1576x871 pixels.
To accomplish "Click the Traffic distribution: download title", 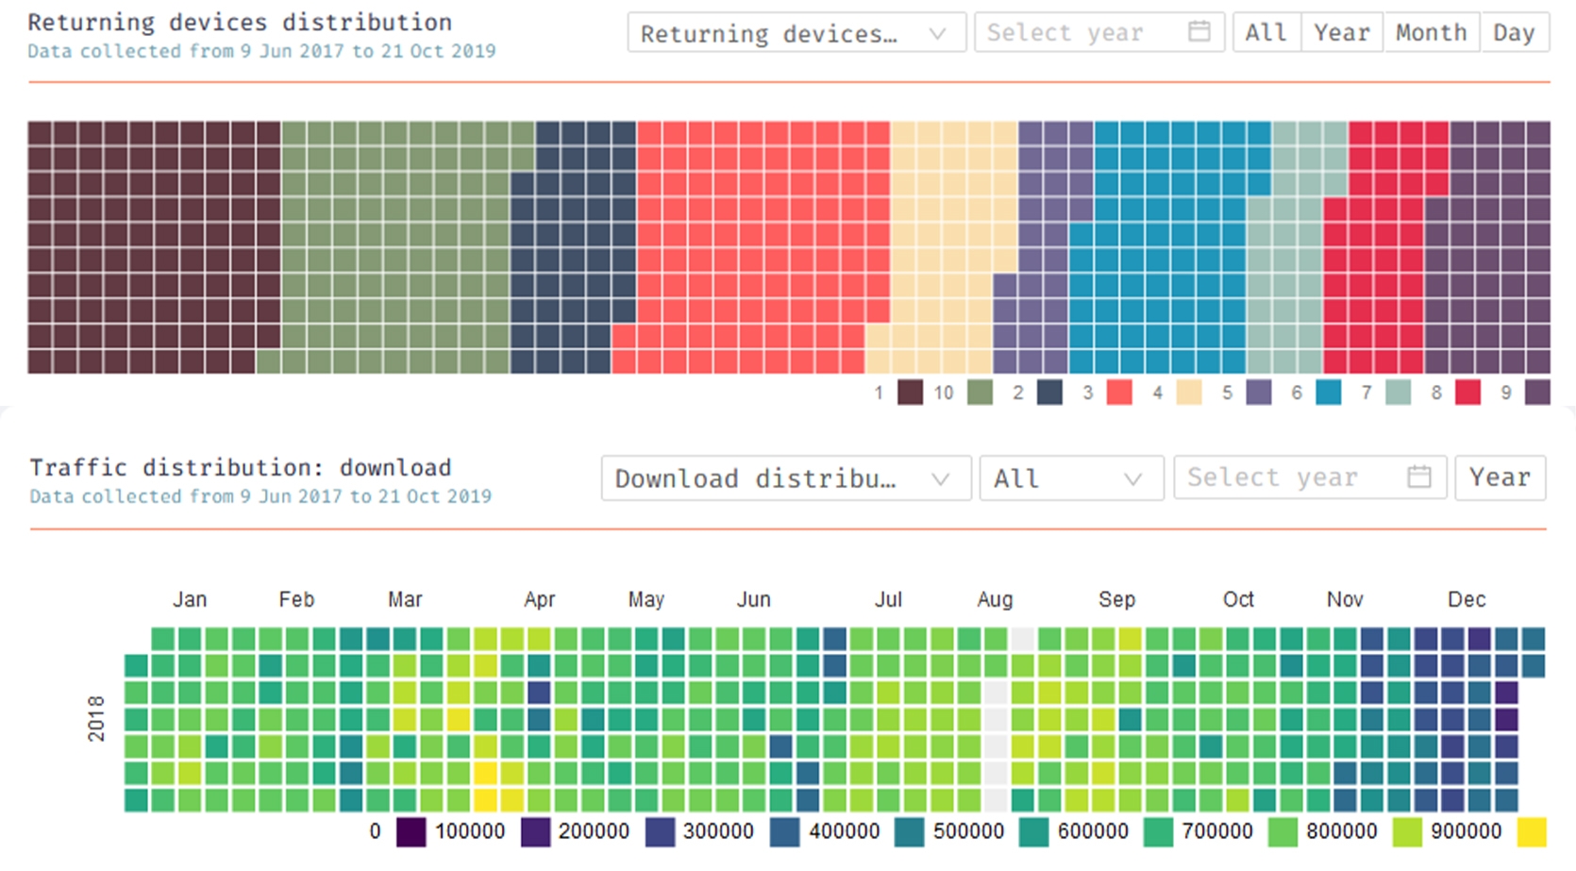I will [x=241, y=467].
